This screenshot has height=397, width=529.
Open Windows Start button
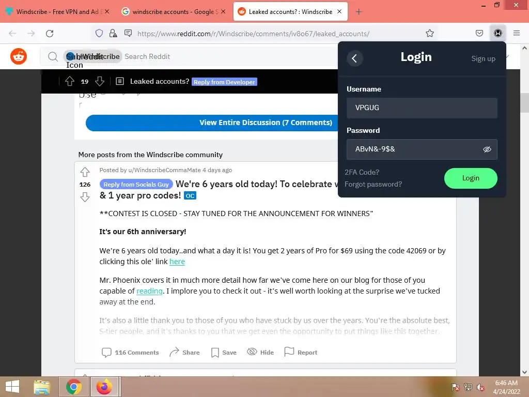[x=12, y=387]
